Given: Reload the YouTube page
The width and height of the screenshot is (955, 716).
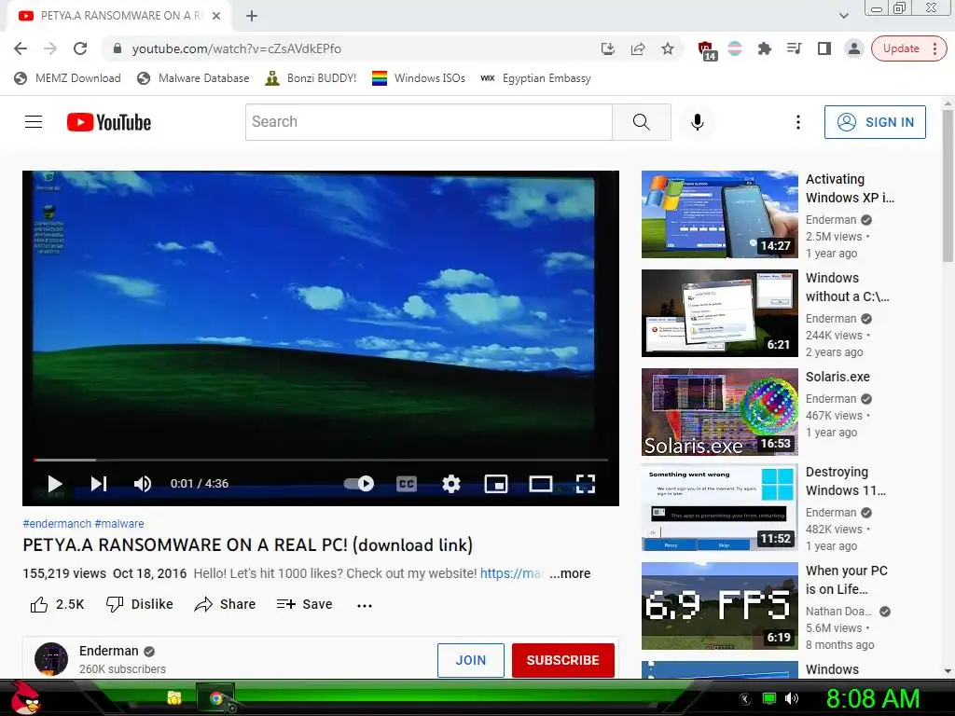Looking at the screenshot, I should click(x=80, y=48).
